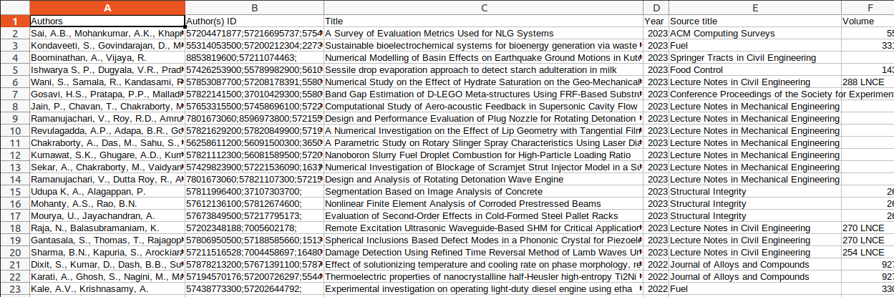Select 'Journal of Alloys and Compounds' in row 21
The image size is (894, 297).
click(754, 265)
